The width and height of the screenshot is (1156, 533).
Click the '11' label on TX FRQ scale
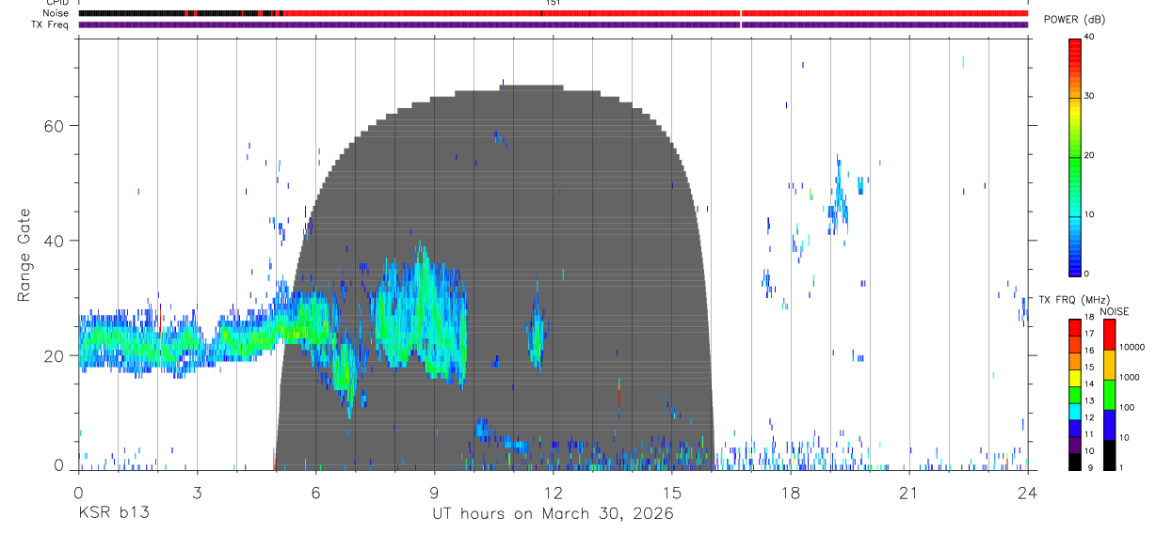tap(1089, 434)
